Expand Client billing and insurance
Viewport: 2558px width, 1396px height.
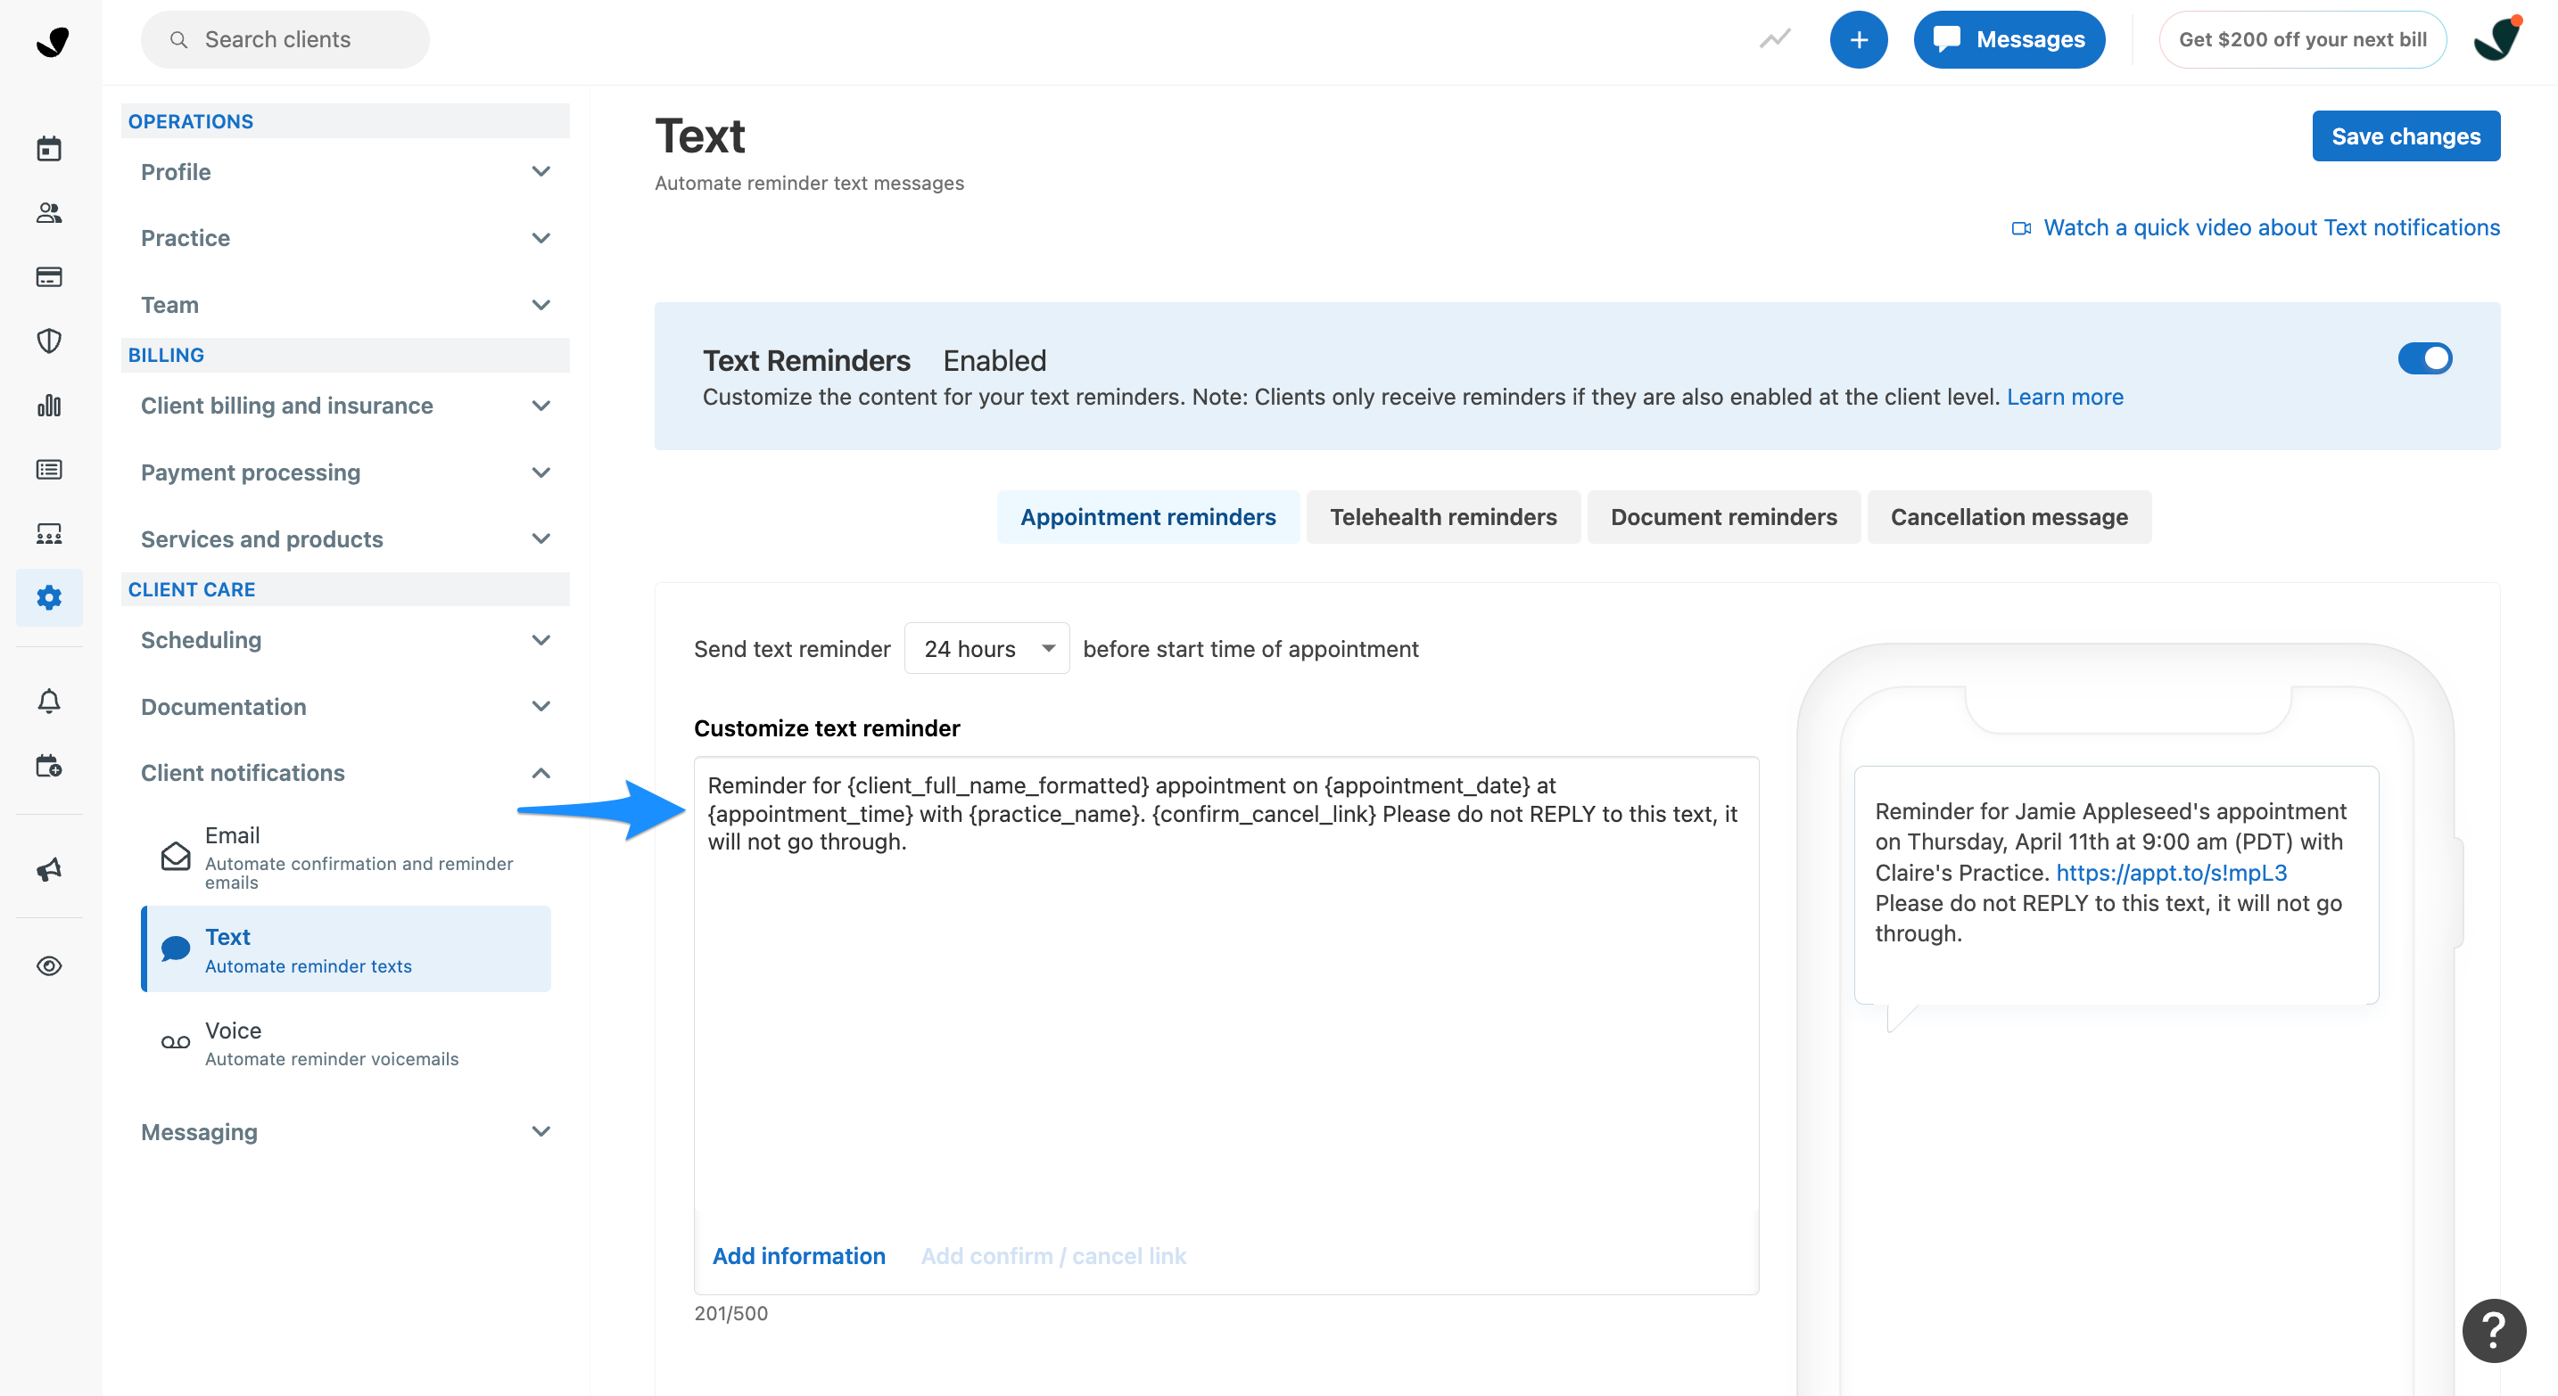point(344,406)
